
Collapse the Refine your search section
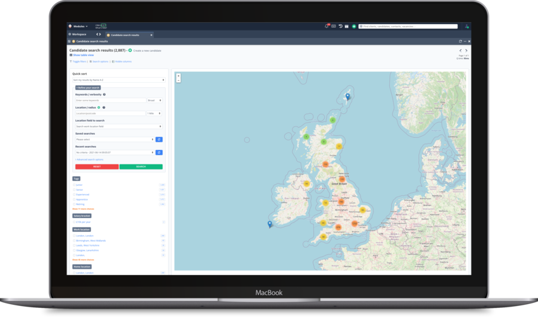tap(88, 88)
